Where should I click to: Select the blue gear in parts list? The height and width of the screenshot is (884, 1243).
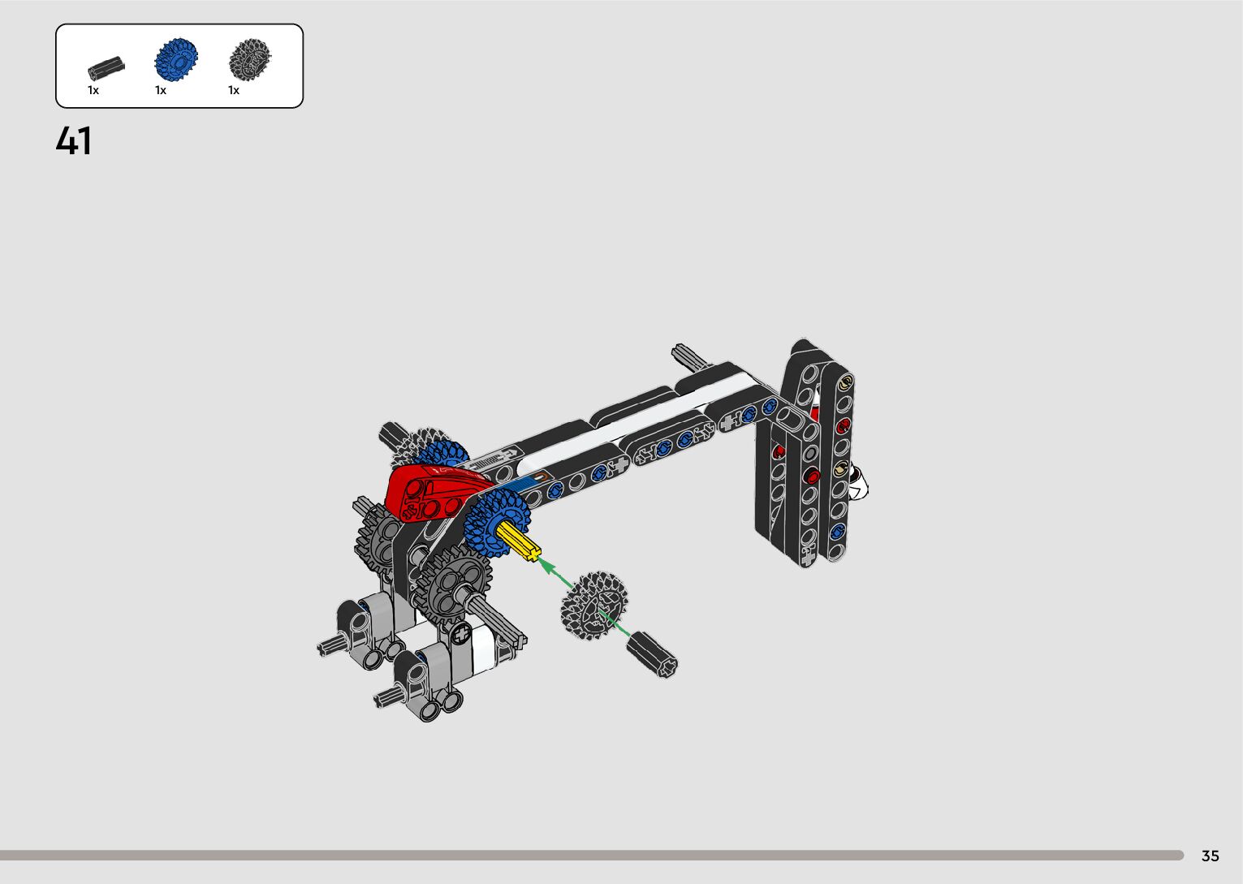[176, 60]
